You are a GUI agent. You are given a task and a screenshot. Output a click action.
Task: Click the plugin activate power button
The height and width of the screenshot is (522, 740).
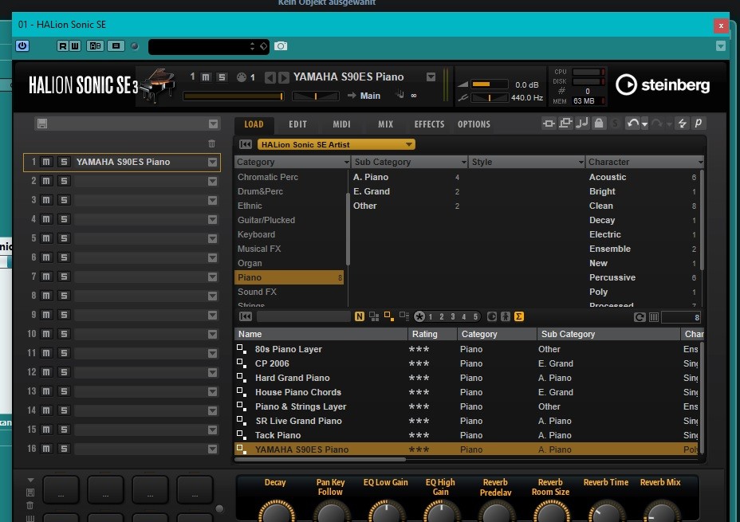(22, 46)
